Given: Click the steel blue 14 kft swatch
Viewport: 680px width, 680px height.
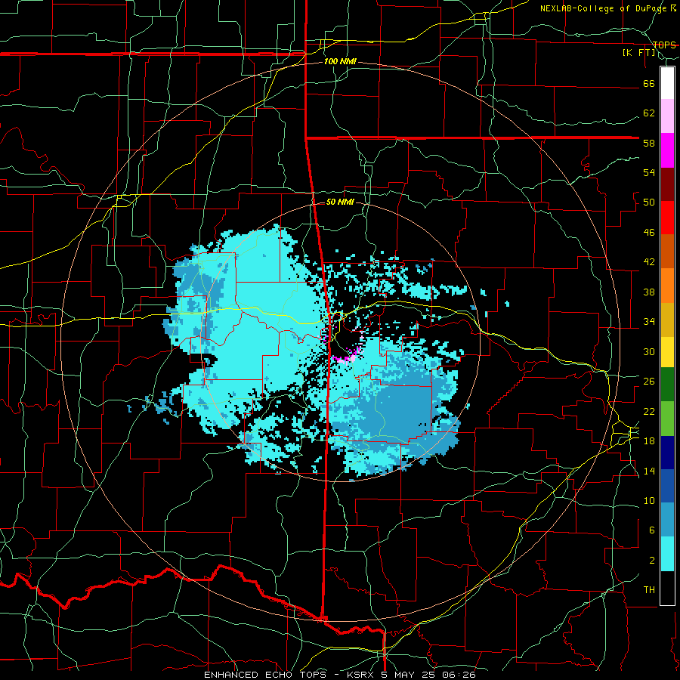Looking at the screenshot, I should (x=667, y=520).
